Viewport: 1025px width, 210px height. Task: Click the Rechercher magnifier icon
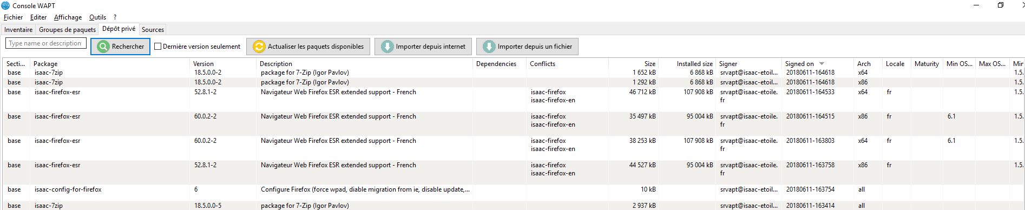tap(103, 47)
